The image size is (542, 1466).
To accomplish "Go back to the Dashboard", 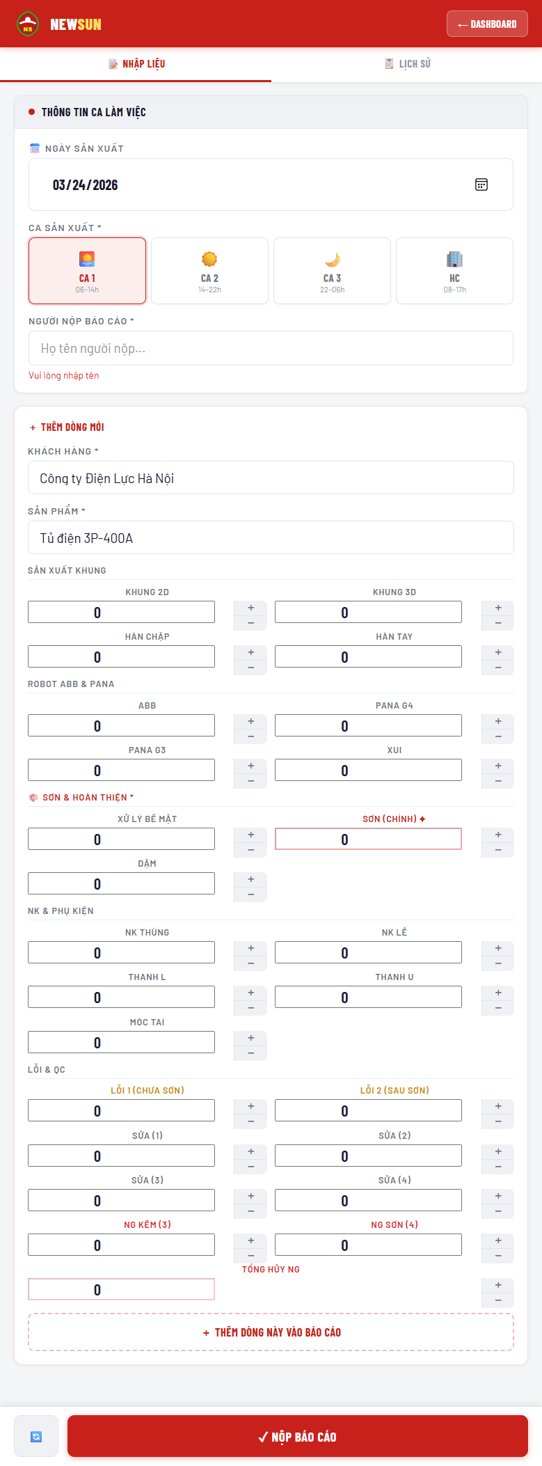I will click(x=487, y=24).
